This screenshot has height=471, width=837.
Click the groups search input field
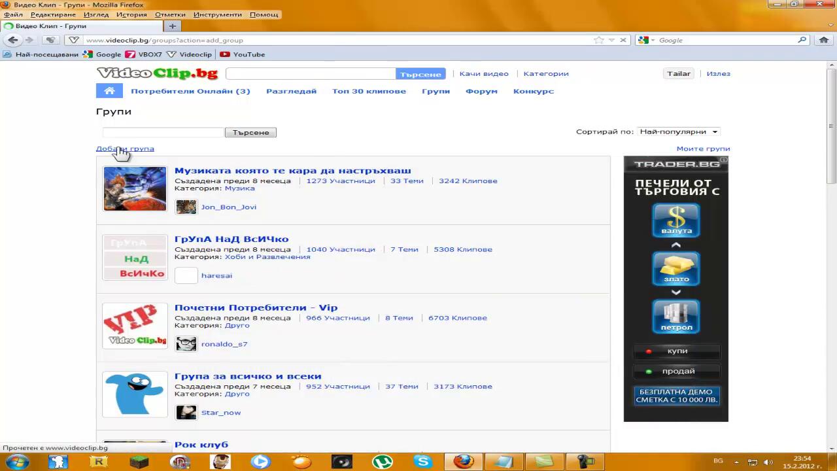(163, 132)
